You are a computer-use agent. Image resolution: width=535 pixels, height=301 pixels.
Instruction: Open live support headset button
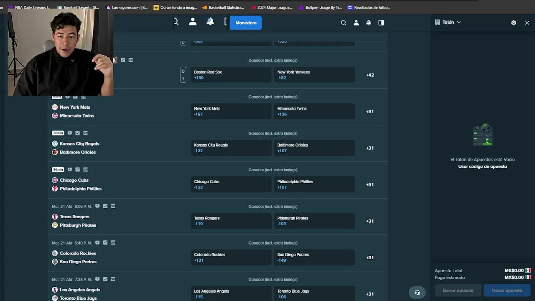click(x=417, y=292)
